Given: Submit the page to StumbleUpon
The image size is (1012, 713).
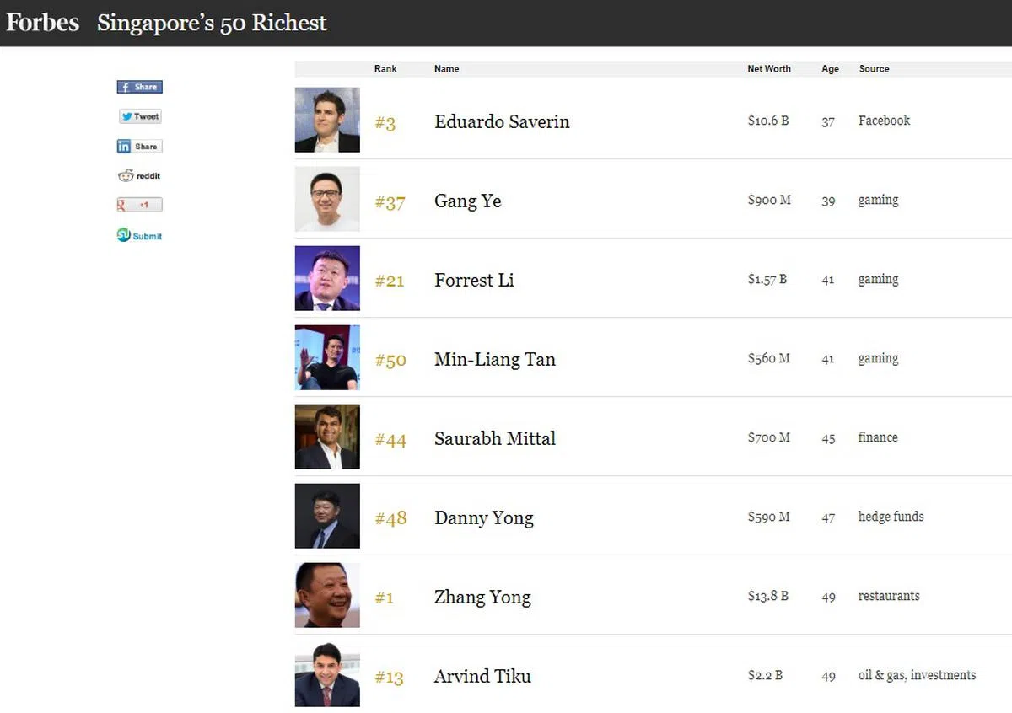Looking at the screenshot, I should pyautogui.click(x=139, y=236).
